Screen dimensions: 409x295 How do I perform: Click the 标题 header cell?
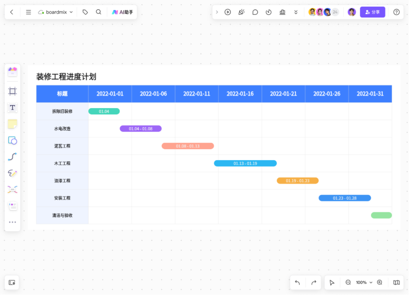(62, 94)
